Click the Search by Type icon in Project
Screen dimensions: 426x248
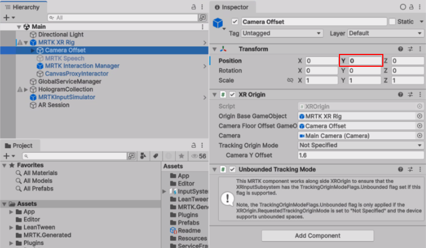[x=144, y=156]
